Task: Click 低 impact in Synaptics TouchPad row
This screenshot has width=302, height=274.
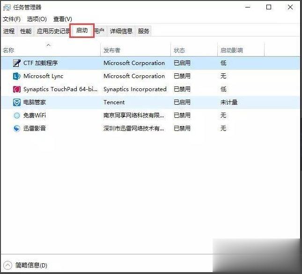Action: pos(223,89)
